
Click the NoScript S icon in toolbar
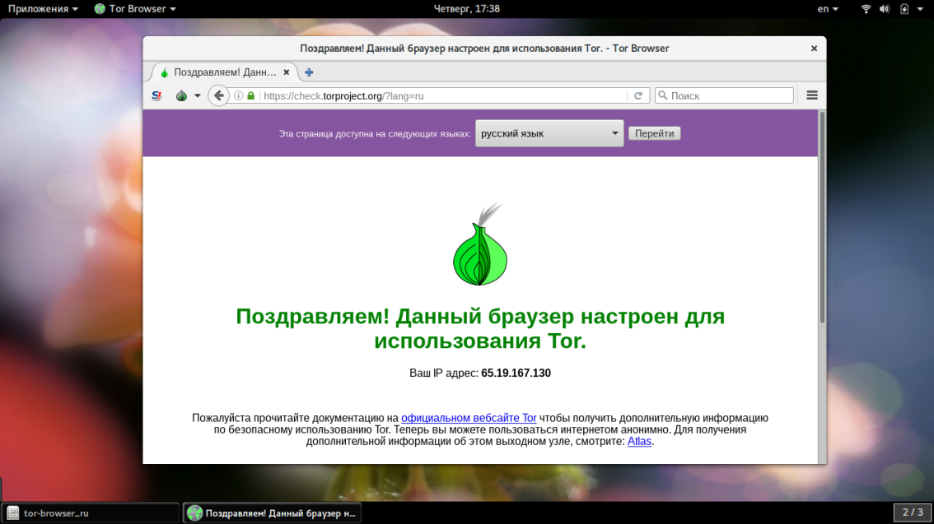(x=156, y=95)
